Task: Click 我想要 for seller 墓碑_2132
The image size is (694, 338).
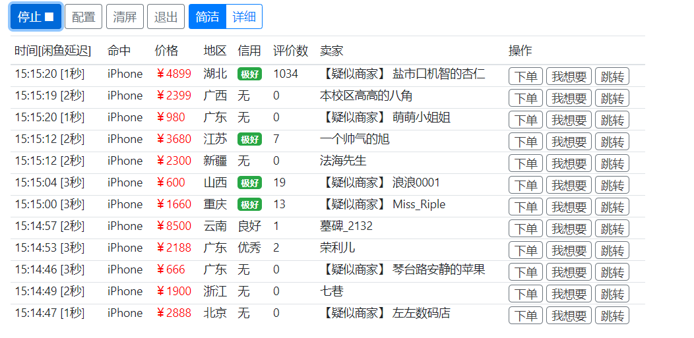Action: [x=569, y=229]
